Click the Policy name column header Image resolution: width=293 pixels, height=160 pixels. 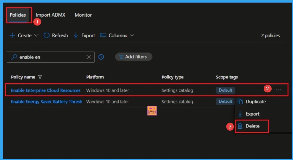23,77
